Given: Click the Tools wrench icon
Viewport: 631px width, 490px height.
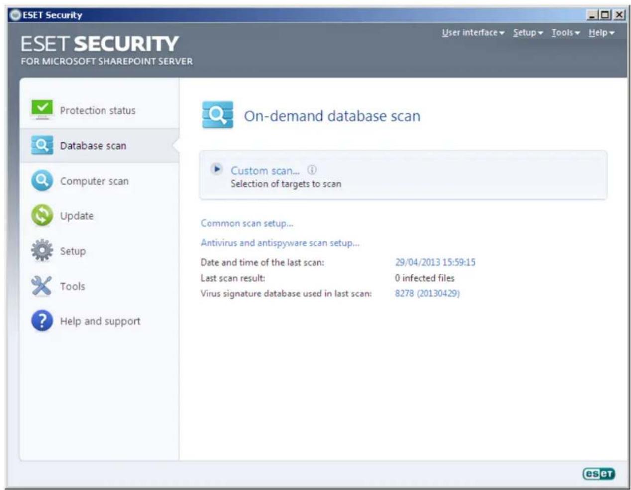Looking at the screenshot, I should click(x=42, y=286).
